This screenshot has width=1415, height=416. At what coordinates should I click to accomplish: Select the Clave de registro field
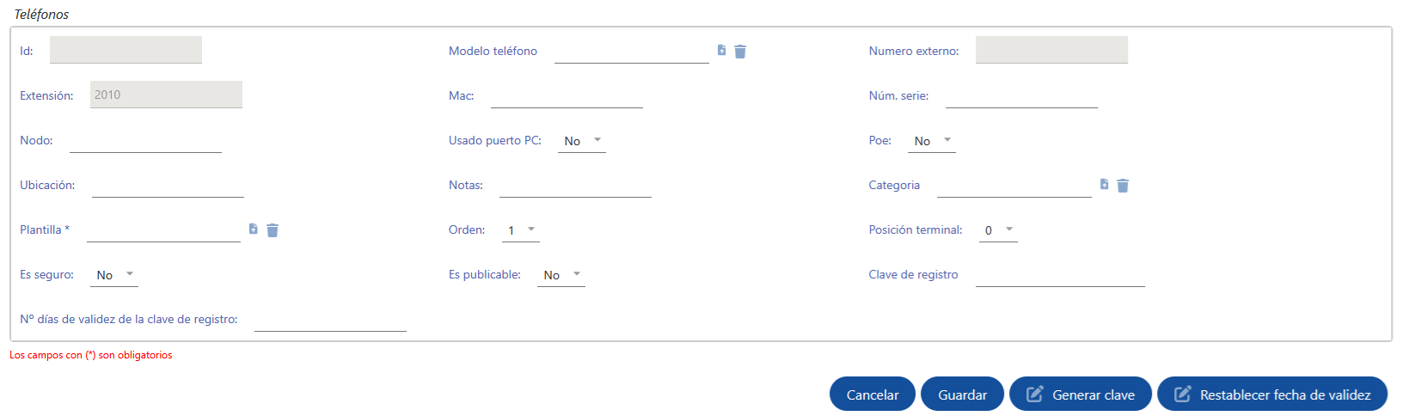pyautogui.click(x=1060, y=275)
